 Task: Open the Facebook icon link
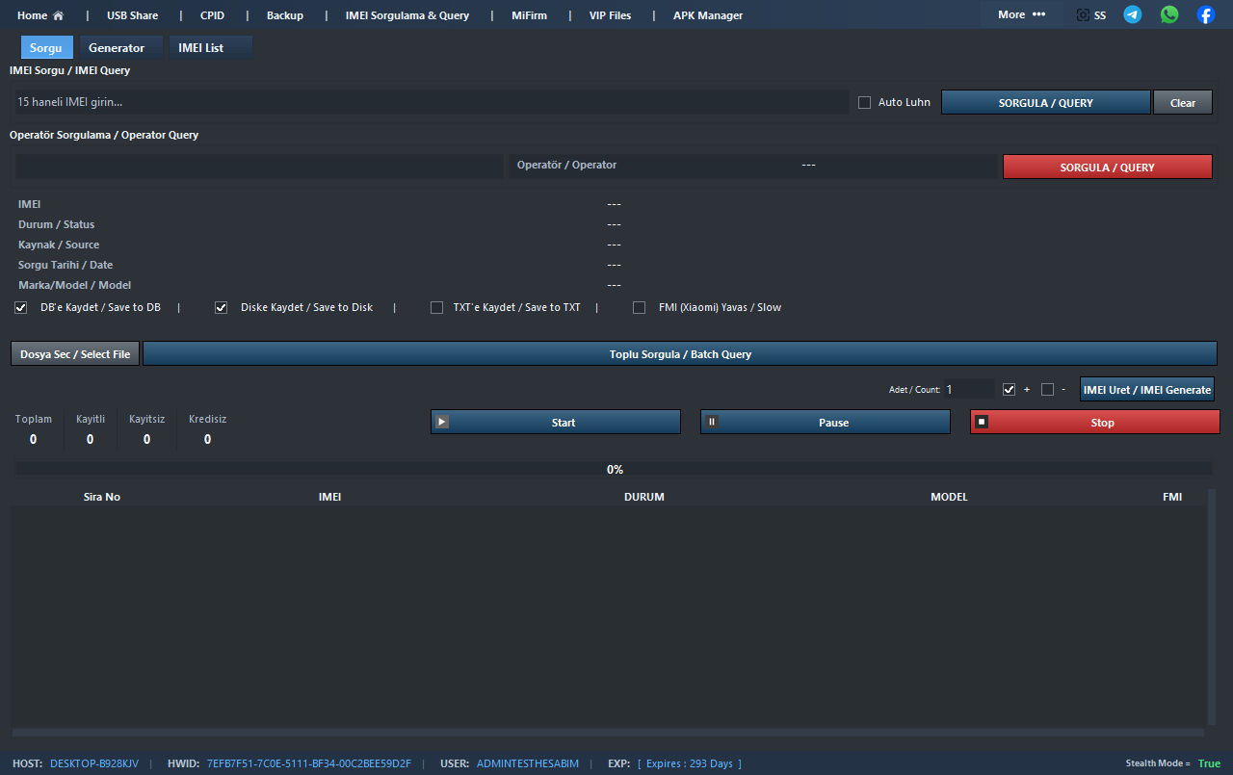point(1206,14)
